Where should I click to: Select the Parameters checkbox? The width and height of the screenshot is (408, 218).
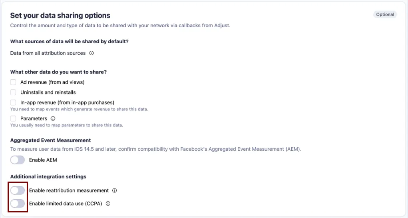(13, 118)
